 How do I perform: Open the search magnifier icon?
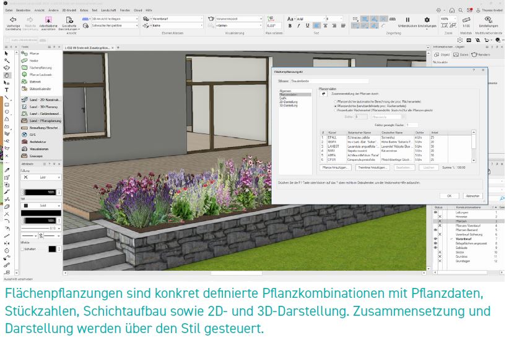click(461, 11)
